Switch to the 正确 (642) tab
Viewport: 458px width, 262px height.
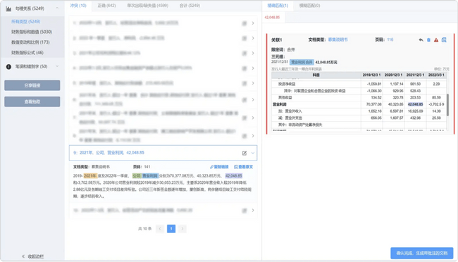coord(106,6)
